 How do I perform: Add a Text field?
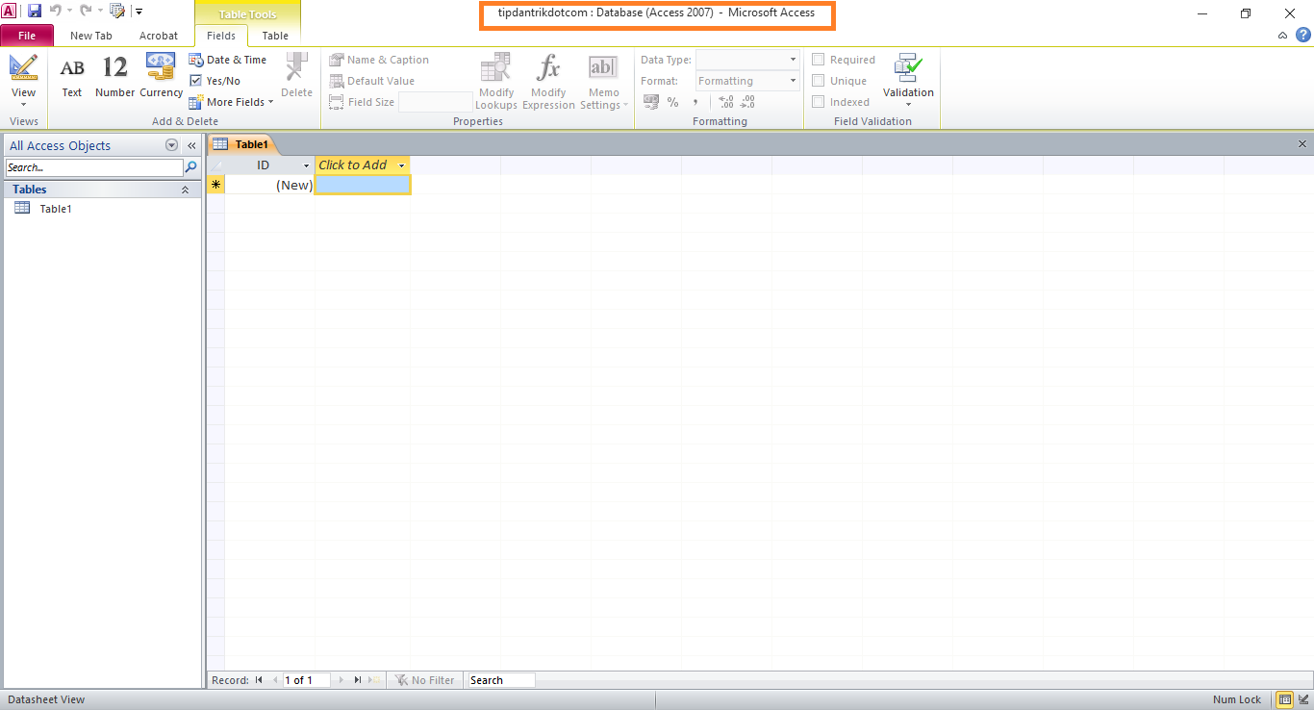point(72,76)
